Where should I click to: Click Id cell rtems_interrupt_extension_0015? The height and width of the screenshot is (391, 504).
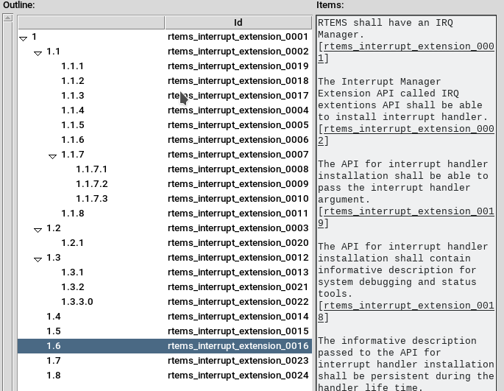238,331
